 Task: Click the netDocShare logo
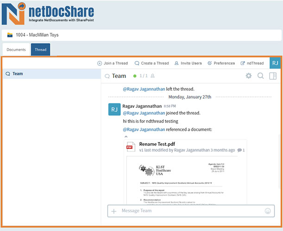(48, 13)
